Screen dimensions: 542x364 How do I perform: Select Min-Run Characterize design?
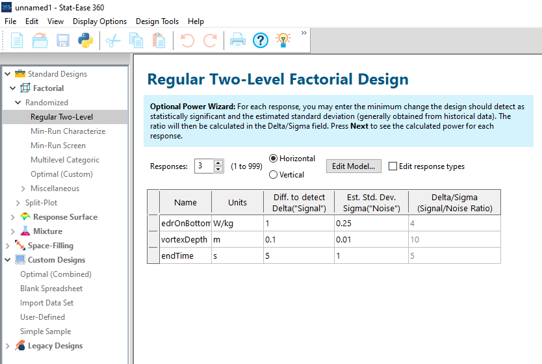[x=68, y=131]
